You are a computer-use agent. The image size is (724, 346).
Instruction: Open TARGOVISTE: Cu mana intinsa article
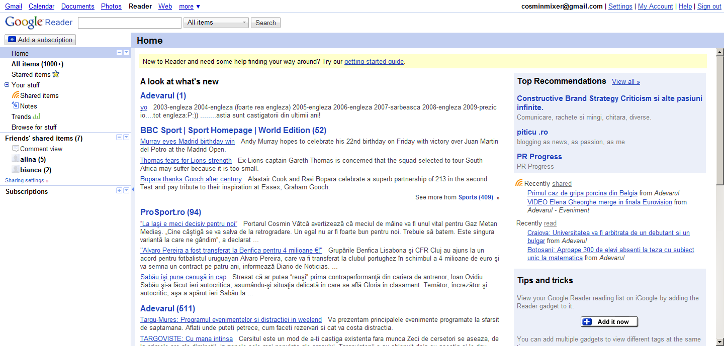(x=187, y=338)
